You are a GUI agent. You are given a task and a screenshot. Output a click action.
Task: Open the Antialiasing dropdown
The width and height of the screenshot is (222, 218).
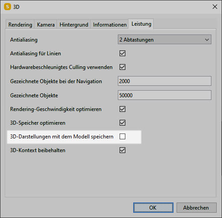[165, 39]
